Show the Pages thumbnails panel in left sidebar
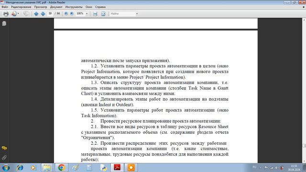Screen dimensions: 306x172 tap(4, 23)
